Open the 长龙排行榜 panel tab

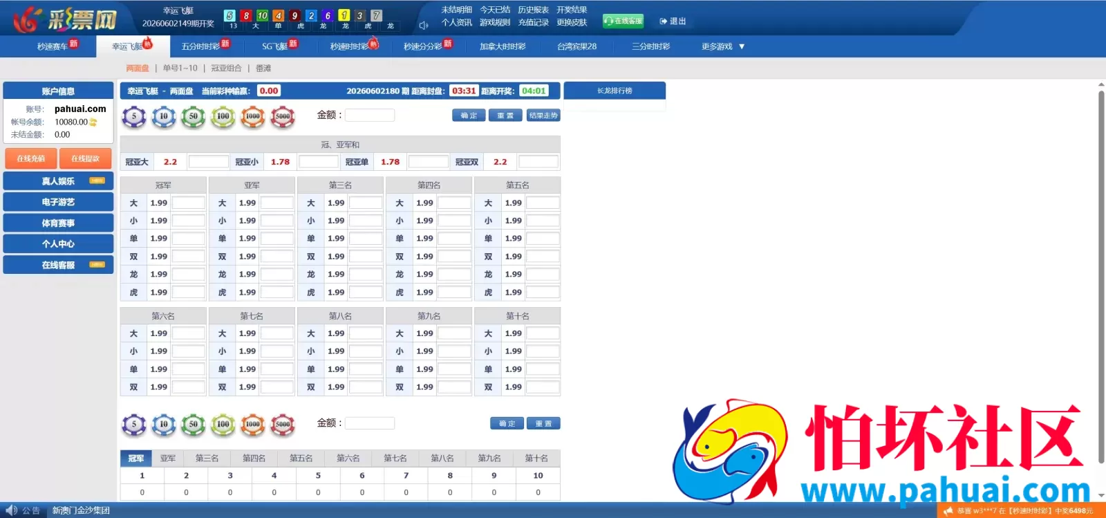coord(615,91)
